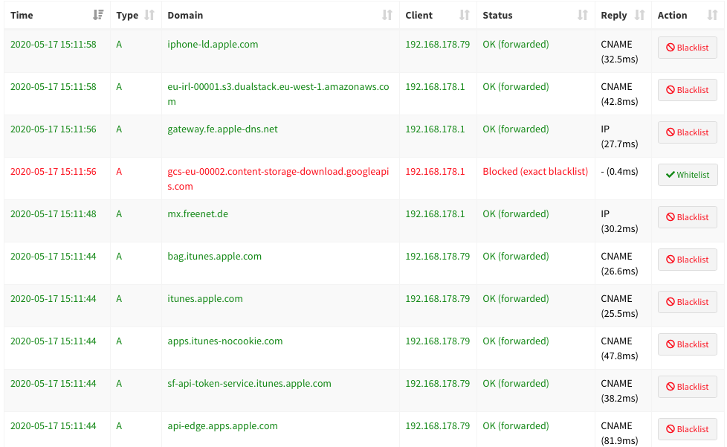This screenshot has width=727, height=447.
Task: Whitelist the blocked googleapis domain
Action: point(688,175)
